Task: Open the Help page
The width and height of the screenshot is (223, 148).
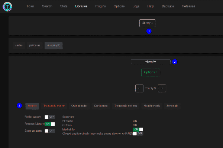Action: click(151, 6)
